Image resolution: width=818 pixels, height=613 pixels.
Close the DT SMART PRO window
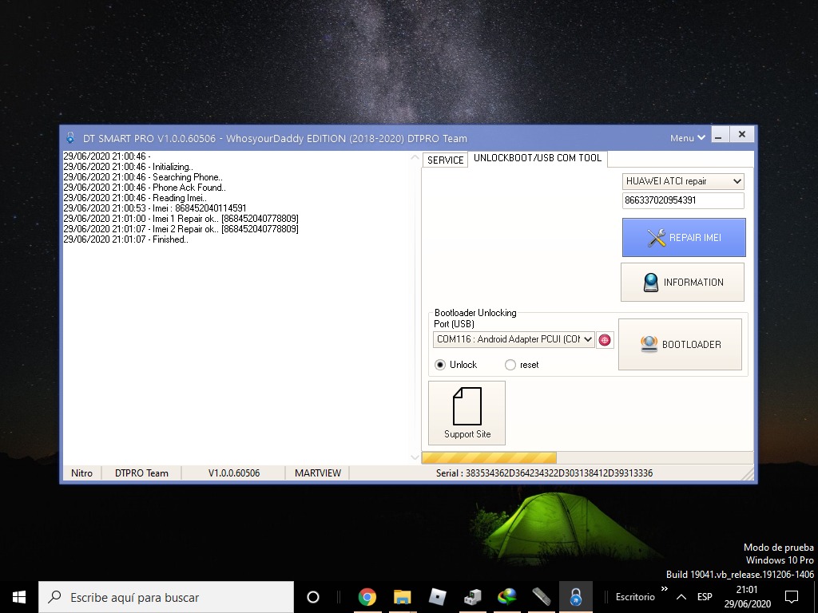(x=742, y=134)
